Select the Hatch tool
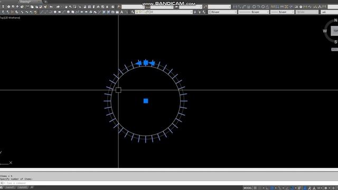This screenshot has height=190, width=338. coord(104,12)
